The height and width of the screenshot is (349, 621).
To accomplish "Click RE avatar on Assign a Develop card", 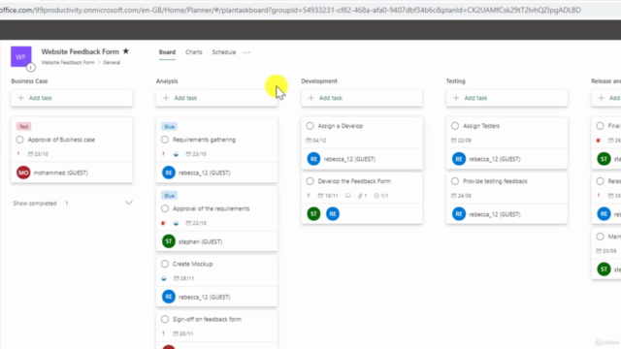I will [x=313, y=159].
